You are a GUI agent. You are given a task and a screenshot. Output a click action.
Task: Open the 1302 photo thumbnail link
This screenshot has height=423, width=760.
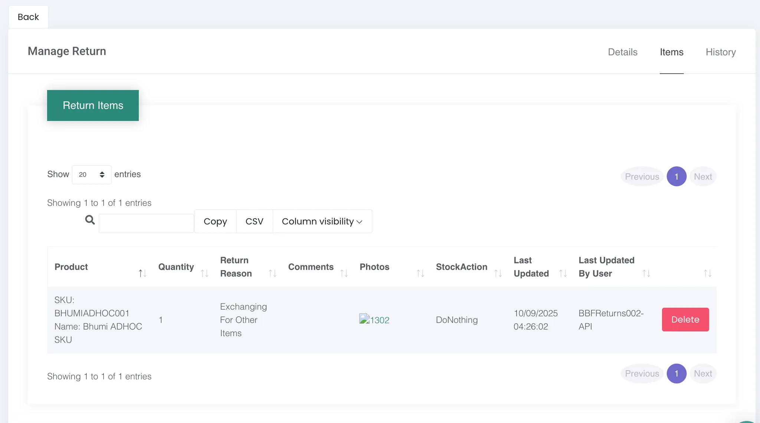[374, 320]
